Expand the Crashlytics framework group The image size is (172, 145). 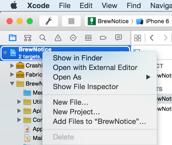(12, 66)
